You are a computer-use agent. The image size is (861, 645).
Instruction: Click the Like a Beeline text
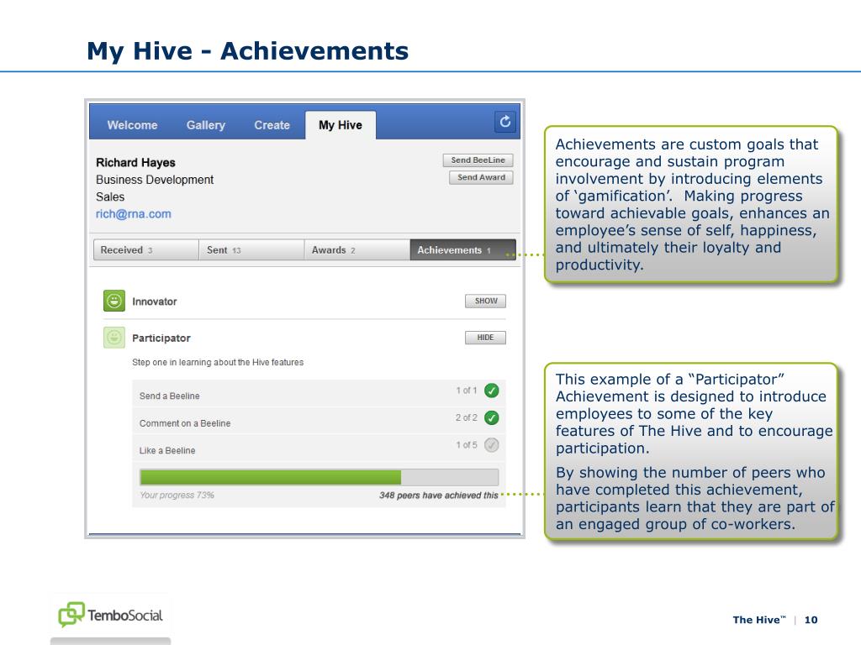point(167,450)
